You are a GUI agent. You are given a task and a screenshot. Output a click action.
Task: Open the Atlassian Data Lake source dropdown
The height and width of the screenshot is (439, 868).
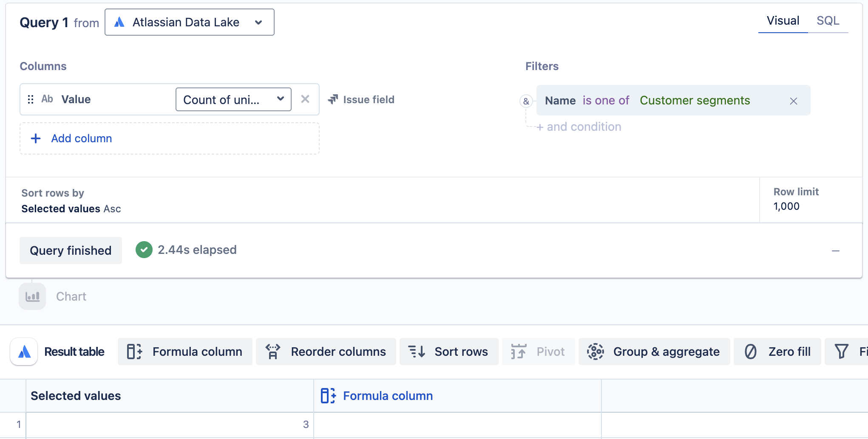189,22
